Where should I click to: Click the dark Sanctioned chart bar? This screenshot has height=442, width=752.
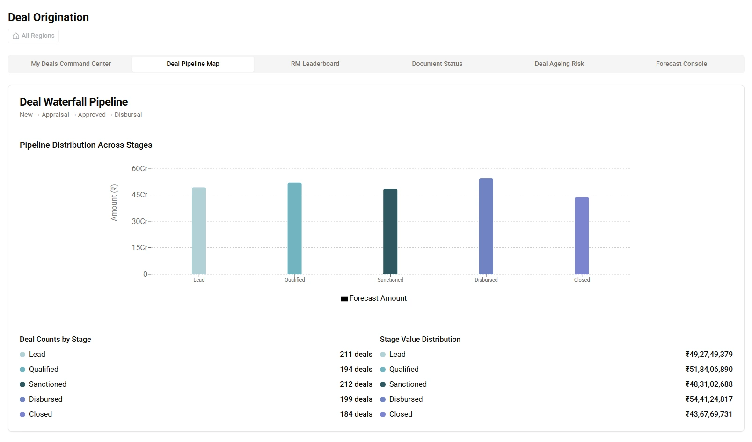(390, 232)
